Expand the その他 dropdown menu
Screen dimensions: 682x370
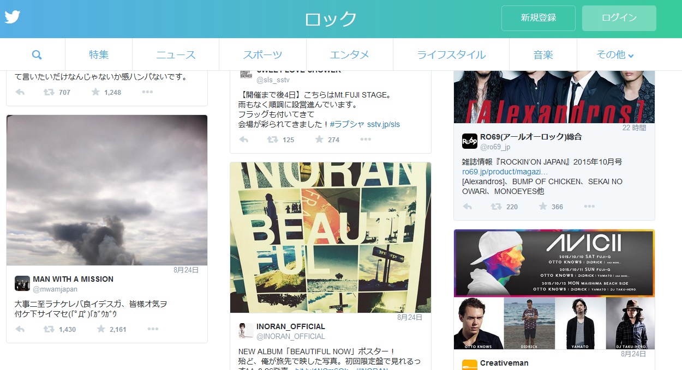[615, 54]
